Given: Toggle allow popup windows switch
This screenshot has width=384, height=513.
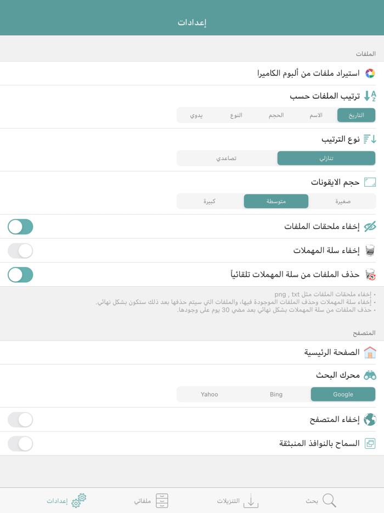Looking at the screenshot, I should point(20,443).
